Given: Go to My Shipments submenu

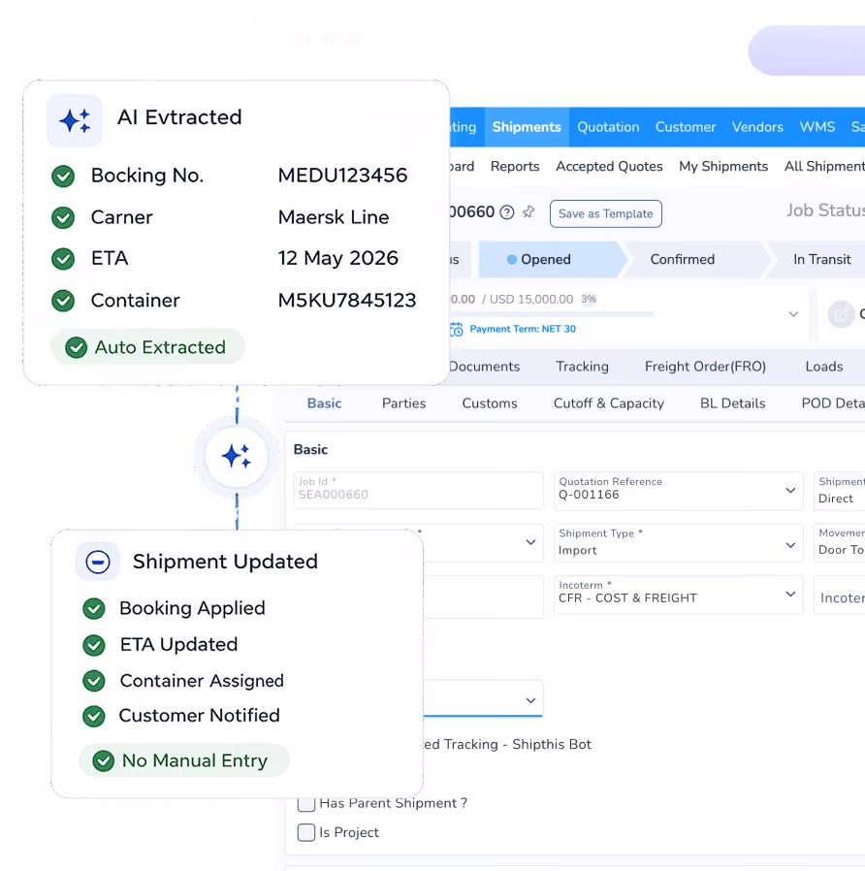Looking at the screenshot, I should pyautogui.click(x=723, y=167).
